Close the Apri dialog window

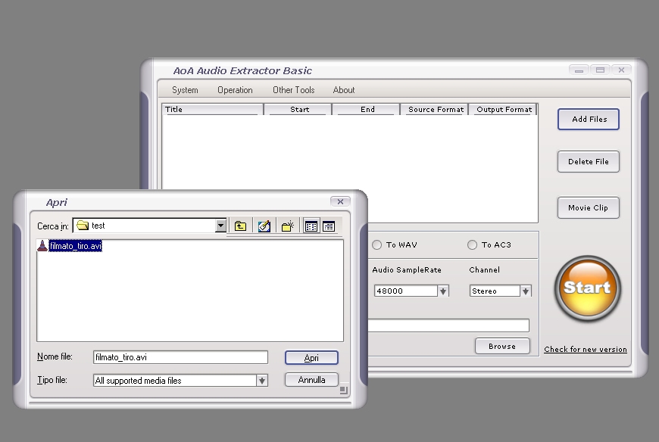click(x=340, y=202)
